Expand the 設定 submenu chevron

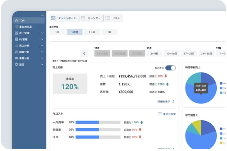42,64
